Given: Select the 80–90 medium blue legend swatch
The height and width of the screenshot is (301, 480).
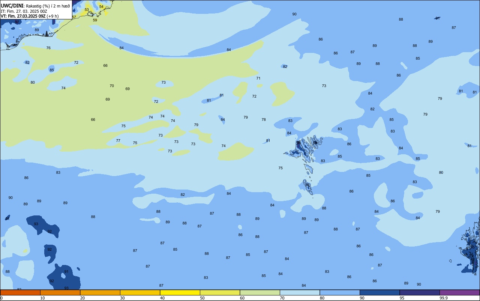Looking at the screenshot, I should click(340, 292).
